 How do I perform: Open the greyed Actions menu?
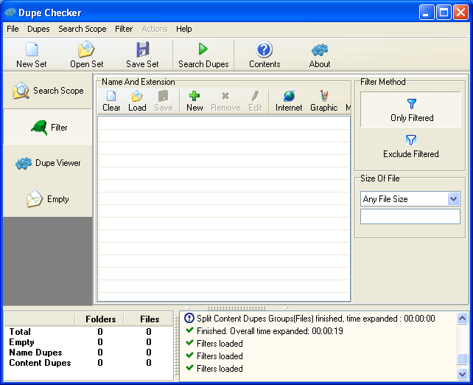(155, 29)
